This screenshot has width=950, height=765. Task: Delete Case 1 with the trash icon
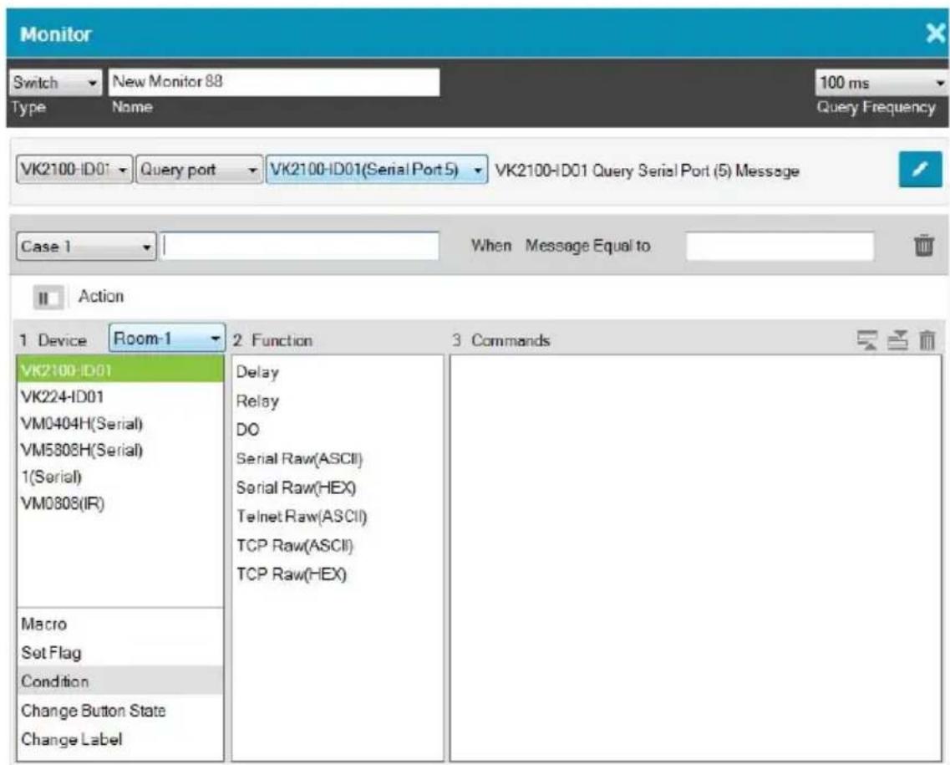tap(923, 246)
